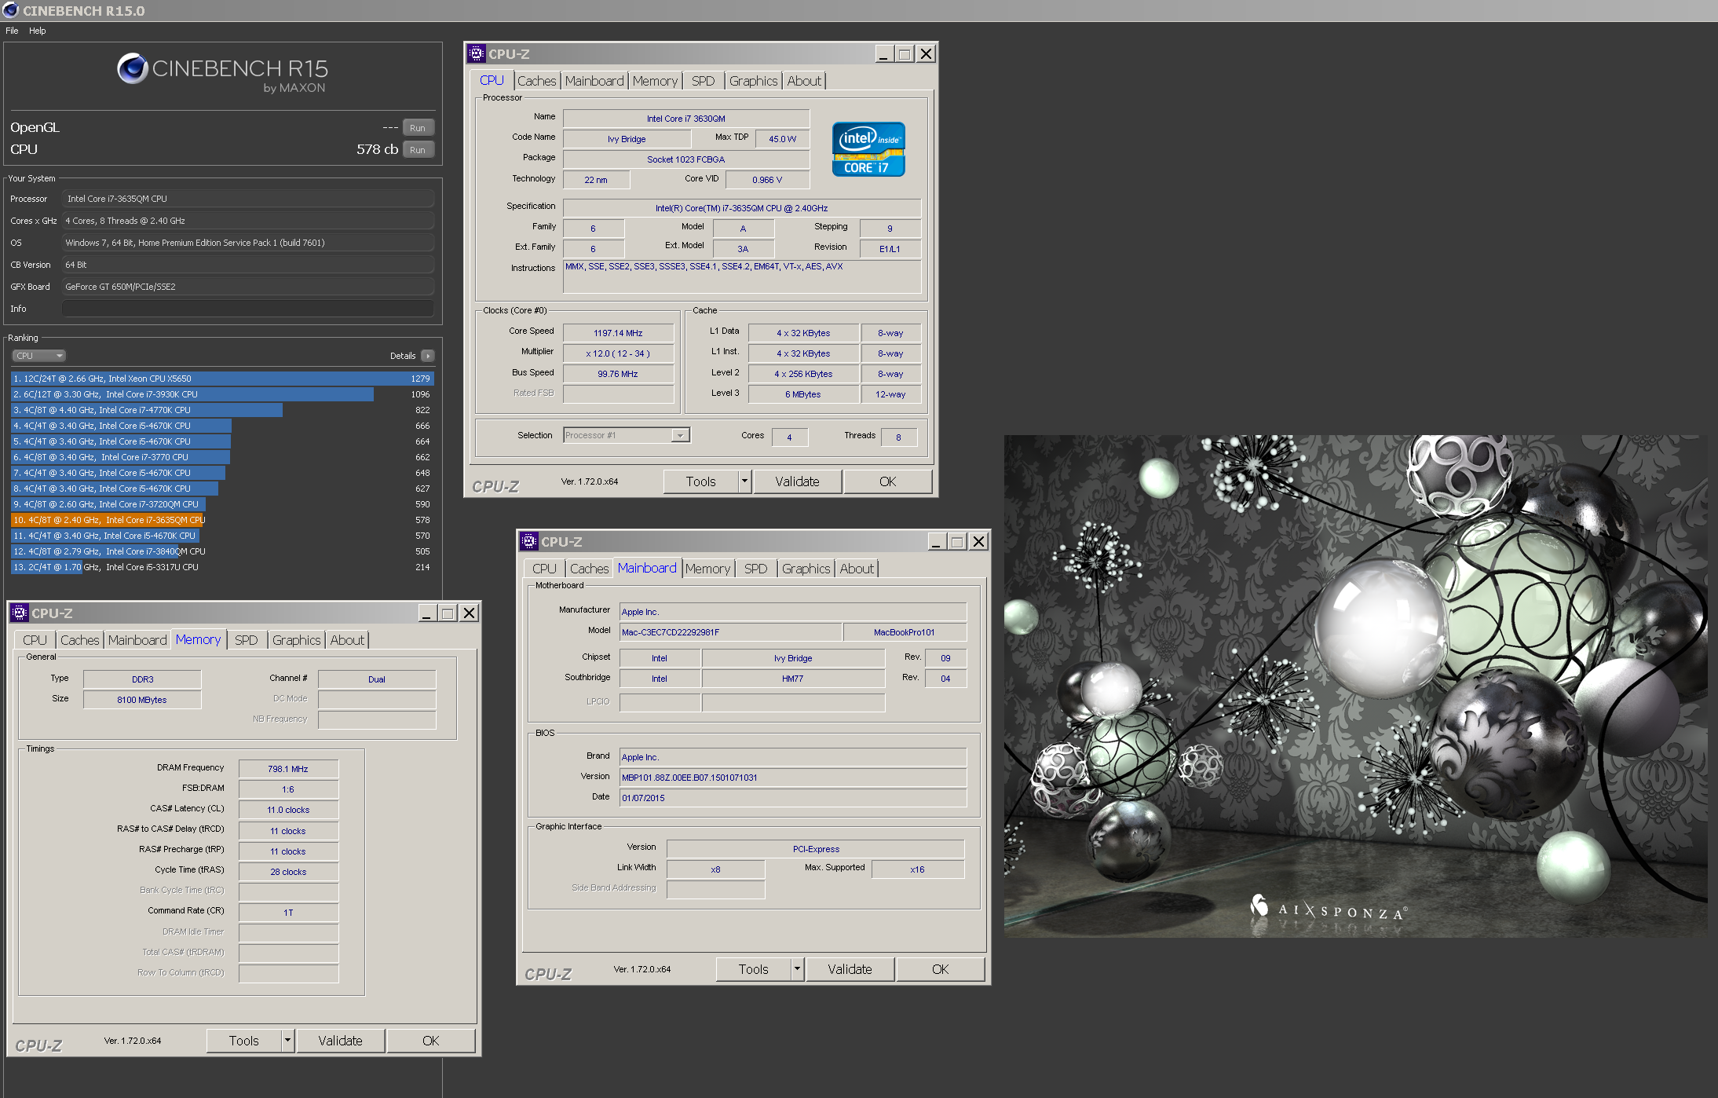
Task: Close the CPU-Z Mainboard window
Action: 978,541
